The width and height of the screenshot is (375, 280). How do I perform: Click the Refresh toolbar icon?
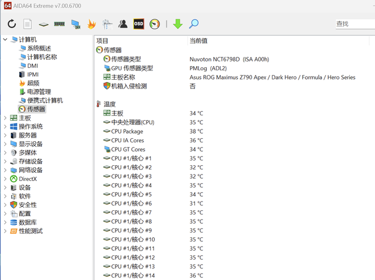[x=12, y=24]
